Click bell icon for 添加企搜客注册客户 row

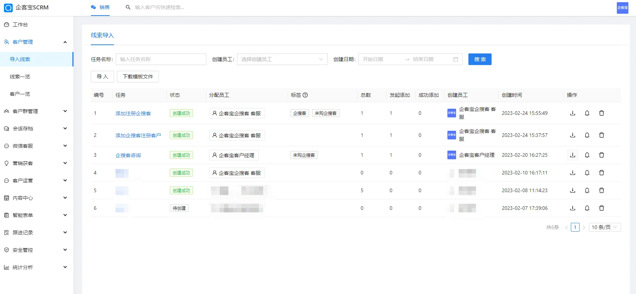pyautogui.click(x=587, y=135)
